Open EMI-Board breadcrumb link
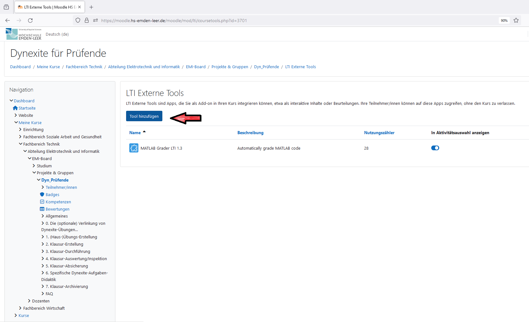The height and width of the screenshot is (322, 529). 196,67
